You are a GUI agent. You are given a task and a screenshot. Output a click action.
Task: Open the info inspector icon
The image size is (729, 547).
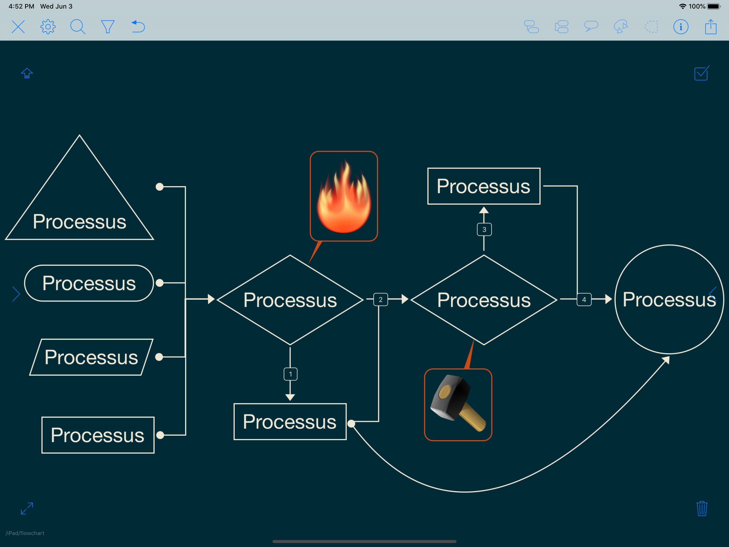[x=681, y=27]
